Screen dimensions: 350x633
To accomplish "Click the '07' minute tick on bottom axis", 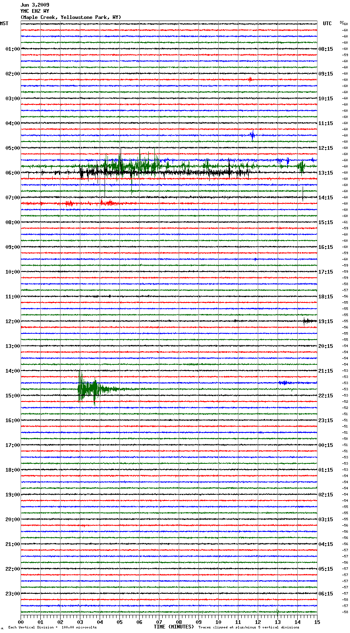I will point(159,622).
